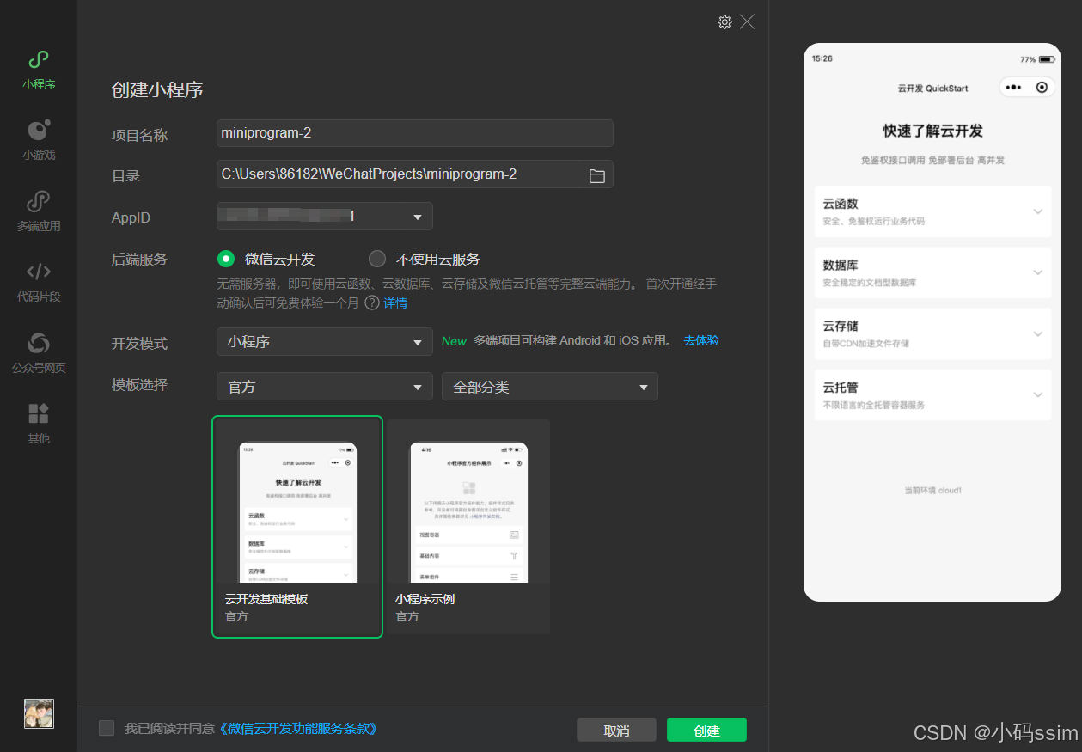Open the 开发模式 小程序 dropdown
1082x752 pixels.
[x=325, y=341]
